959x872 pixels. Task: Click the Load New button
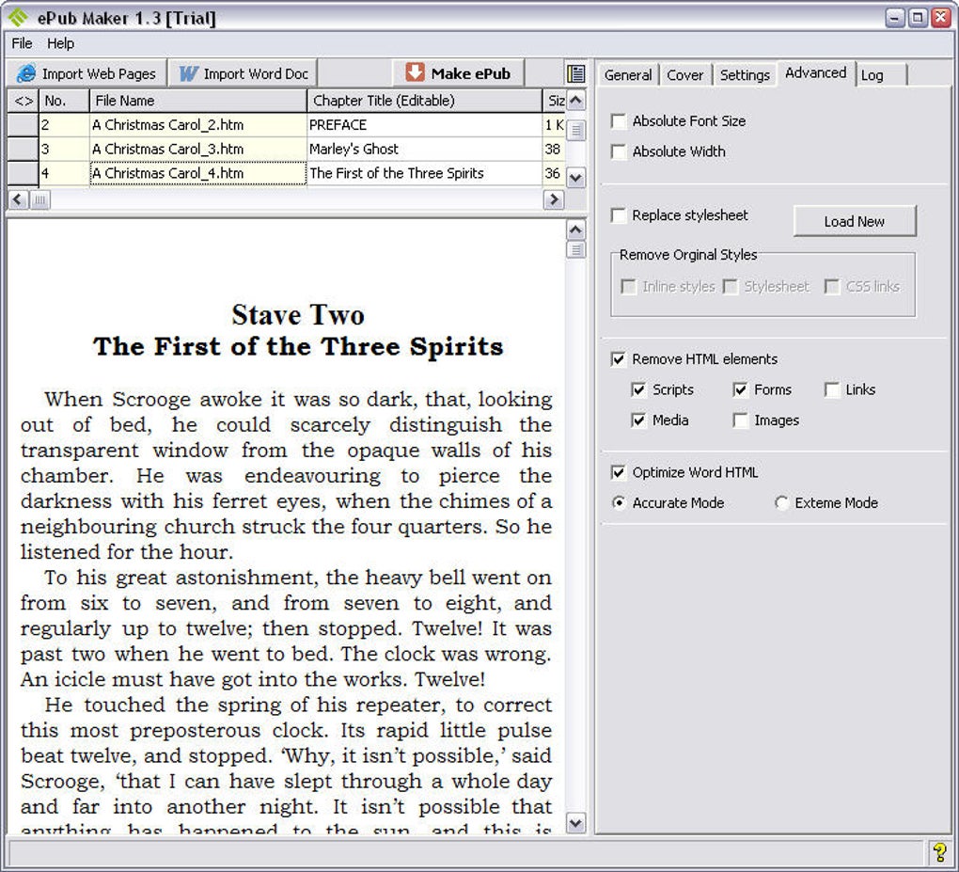coord(855,221)
